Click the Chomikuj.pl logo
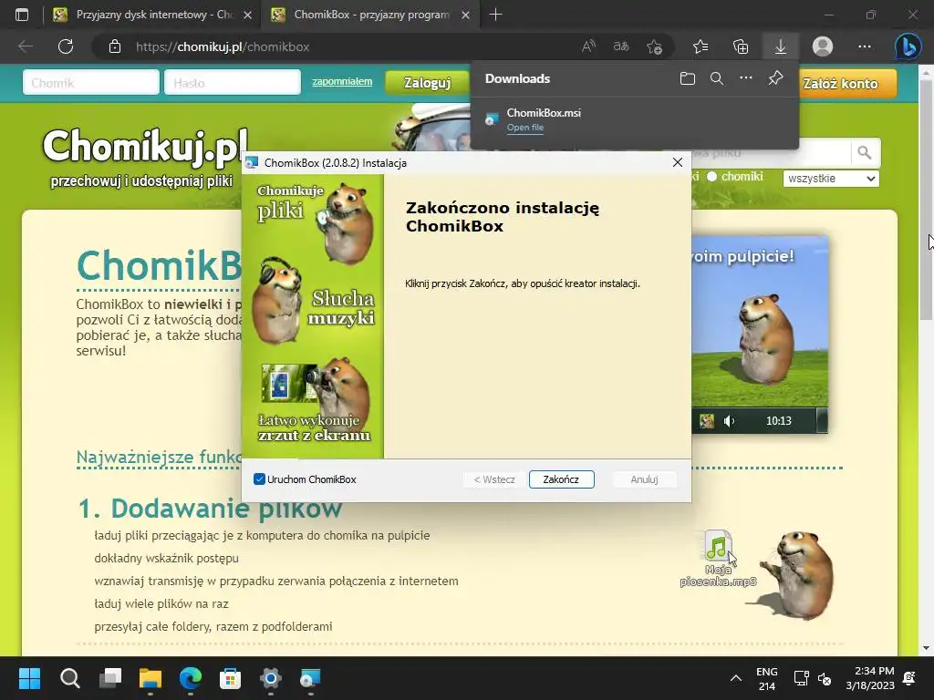Viewport: 934px width, 700px height. pos(145,145)
